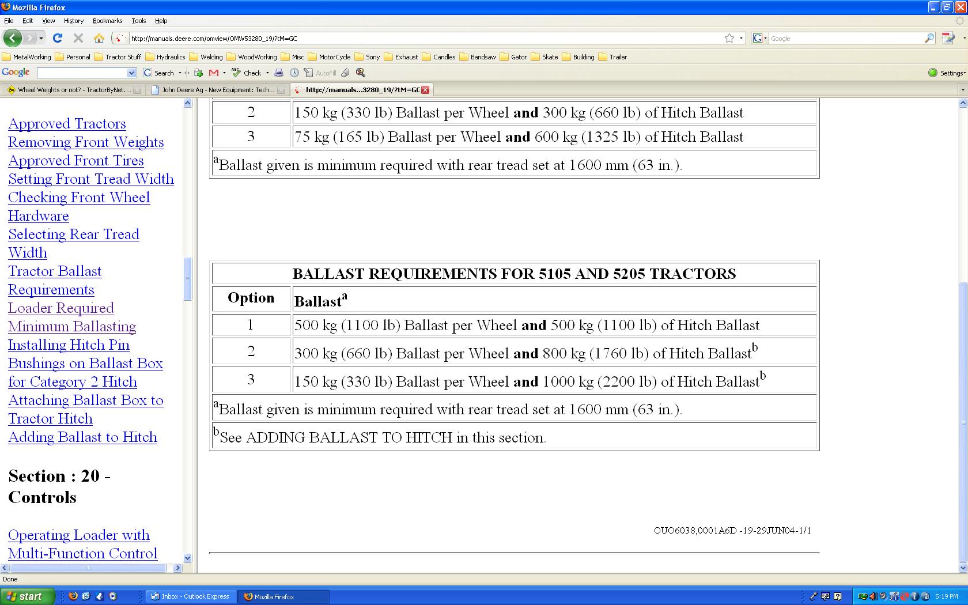Switch to Inbox - Outlook Express taskbar item
968x605 pixels.
tap(192, 596)
